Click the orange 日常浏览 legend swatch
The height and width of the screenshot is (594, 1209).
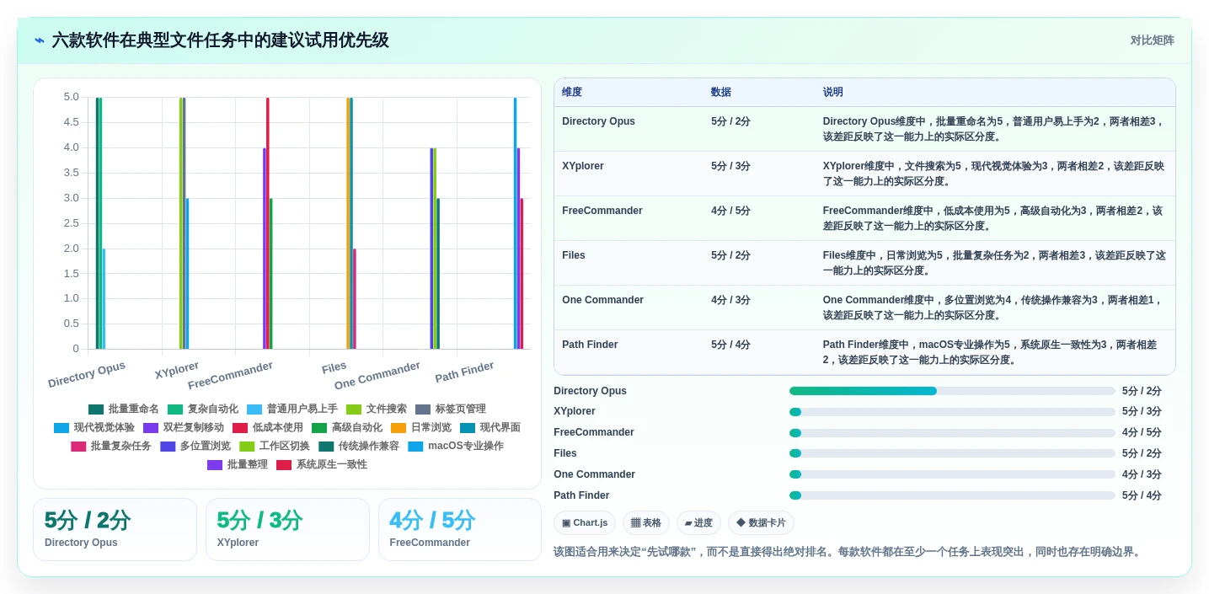pos(399,427)
